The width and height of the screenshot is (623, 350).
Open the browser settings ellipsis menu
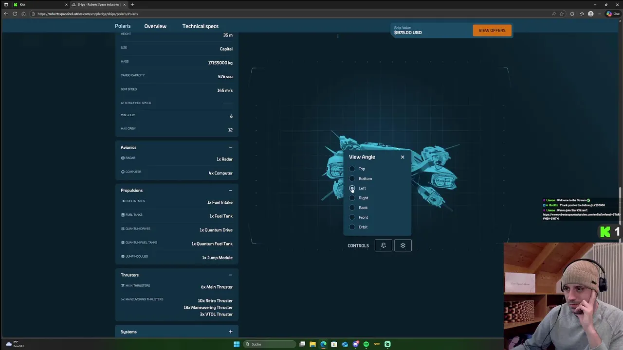[x=600, y=14]
